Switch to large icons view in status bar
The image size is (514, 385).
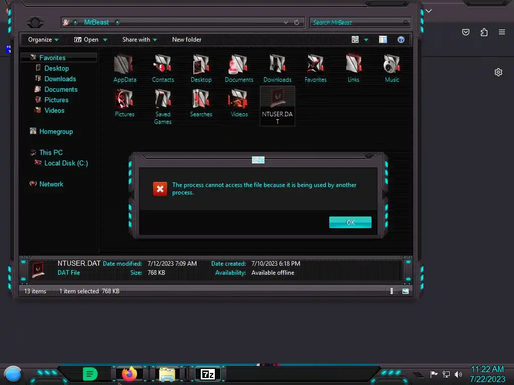click(406, 291)
